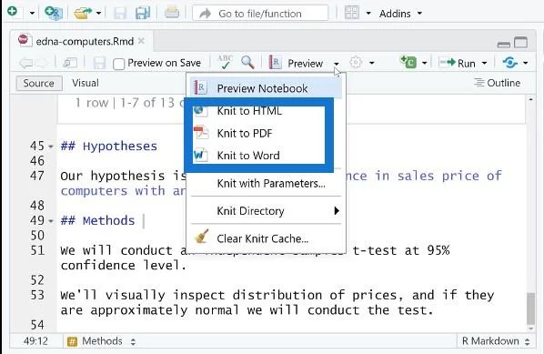Close the edna-computers.Rmd tab
Viewport: 544px width, 354px height.
141,41
